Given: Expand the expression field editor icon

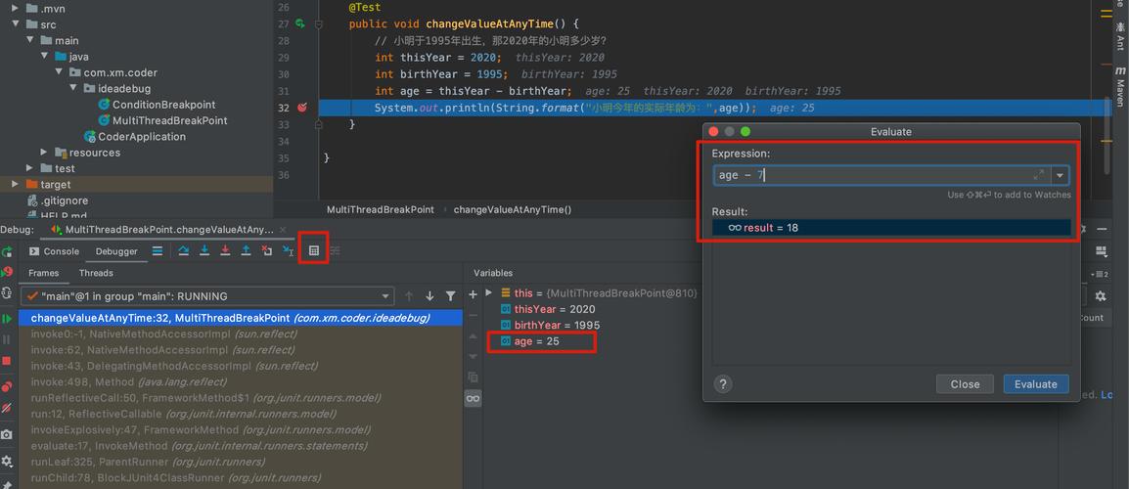Looking at the screenshot, I should [1038, 175].
